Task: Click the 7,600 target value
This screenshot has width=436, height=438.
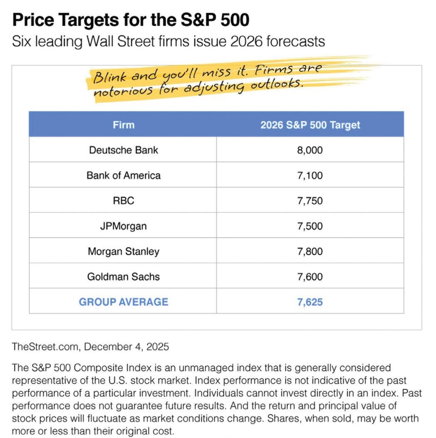Action: click(310, 277)
